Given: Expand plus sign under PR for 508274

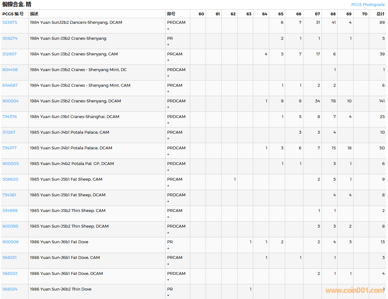Looking at the screenshot, I should click(168, 44).
